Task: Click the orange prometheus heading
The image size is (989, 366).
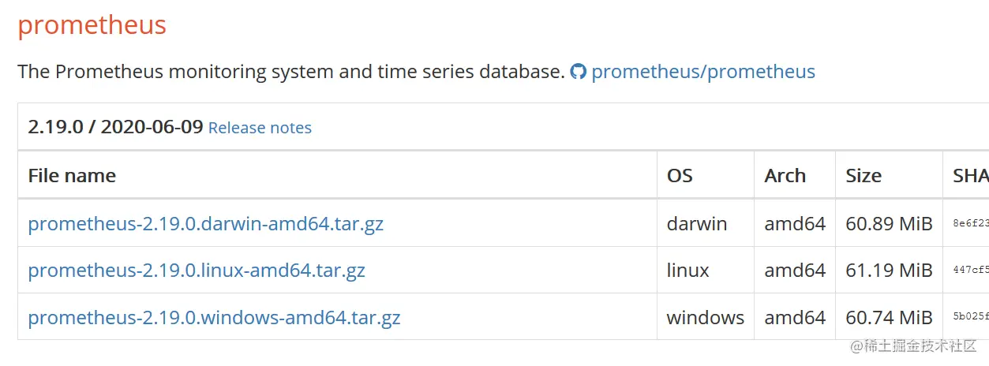Action: [x=92, y=25]
